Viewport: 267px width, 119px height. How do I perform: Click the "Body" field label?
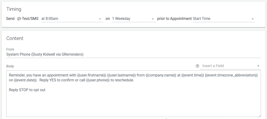pyautogui.click(x=10, y=66)
